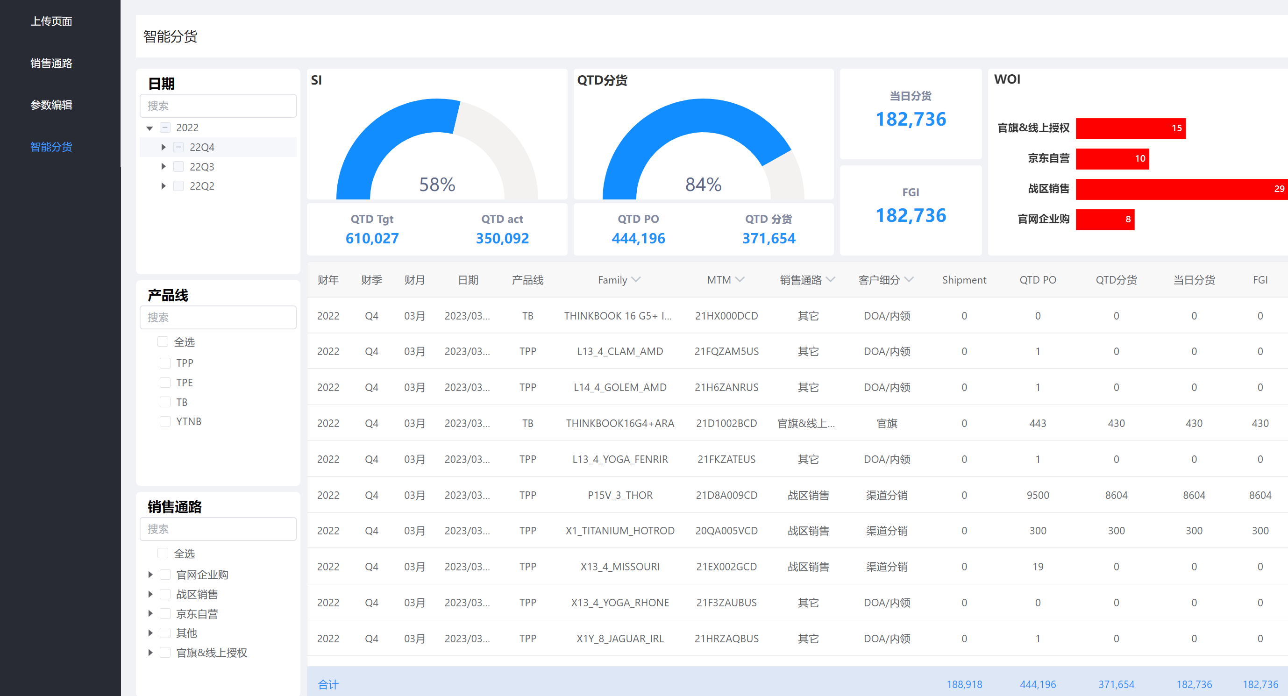The image size is (1288, 696).
Task: Toggle the 22Q4 checkbox
Action: coord(178,147)
